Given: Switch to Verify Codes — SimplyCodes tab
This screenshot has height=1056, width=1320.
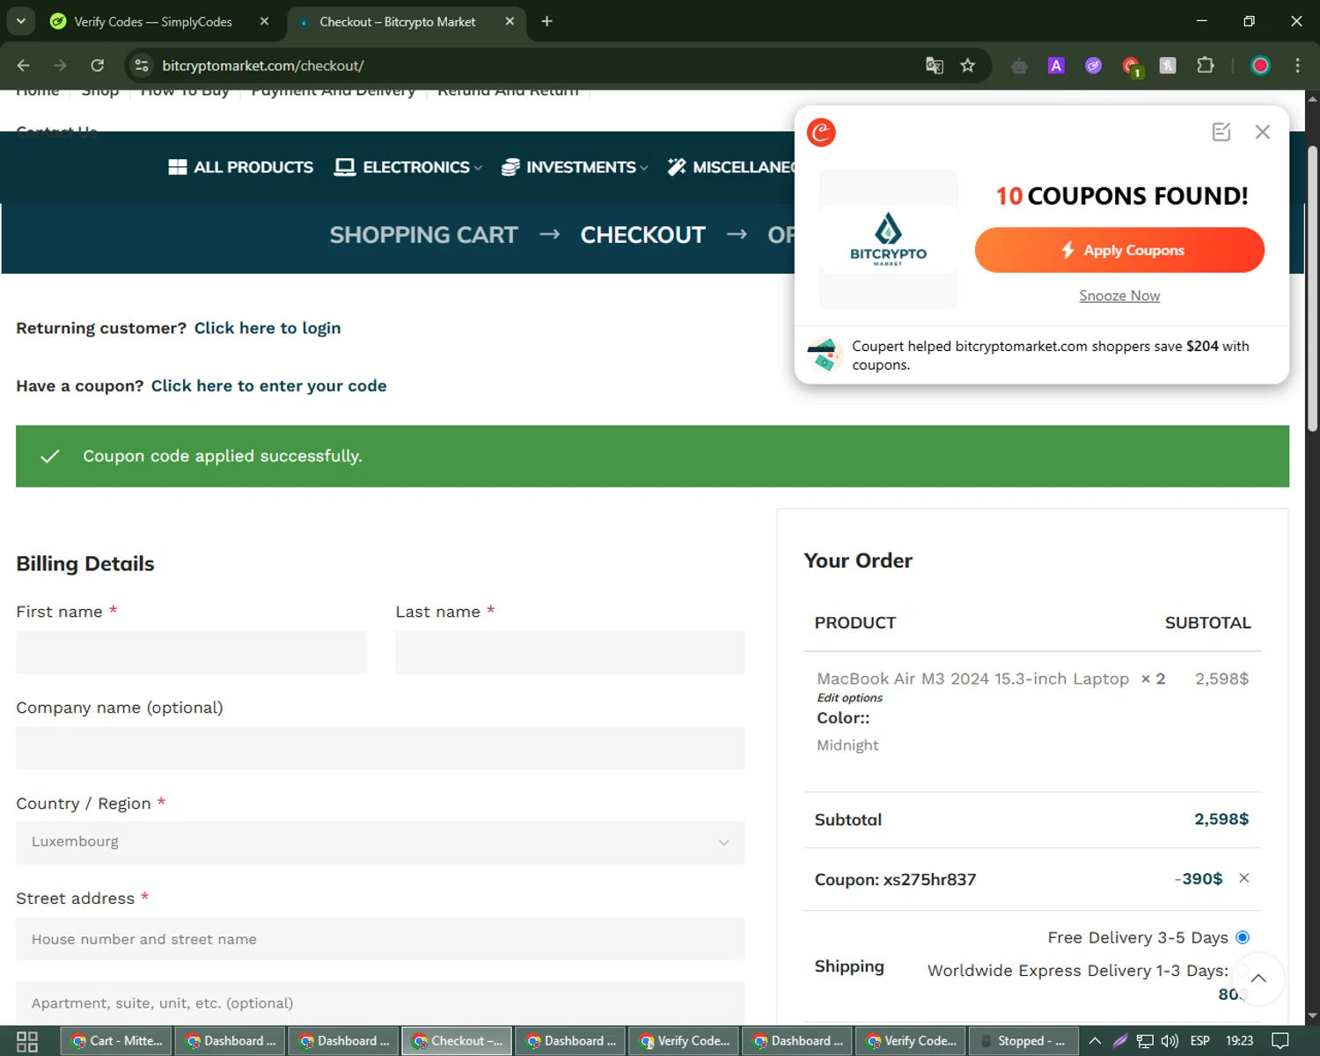Looking at the screenshot, I should (152, 21).
